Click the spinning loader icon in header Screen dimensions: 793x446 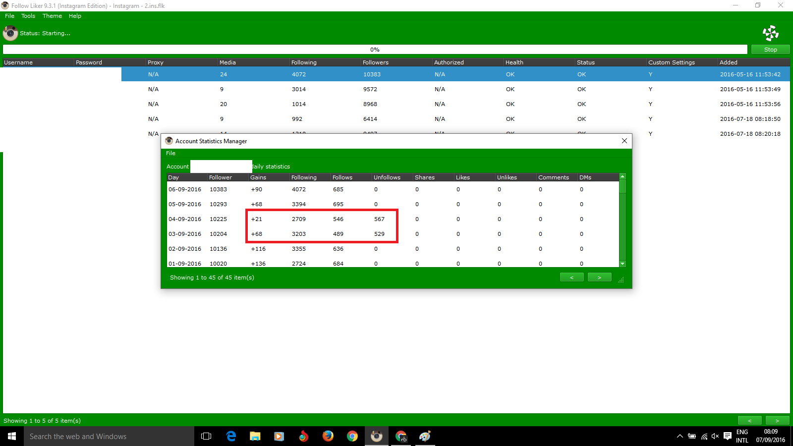(770, 33)
